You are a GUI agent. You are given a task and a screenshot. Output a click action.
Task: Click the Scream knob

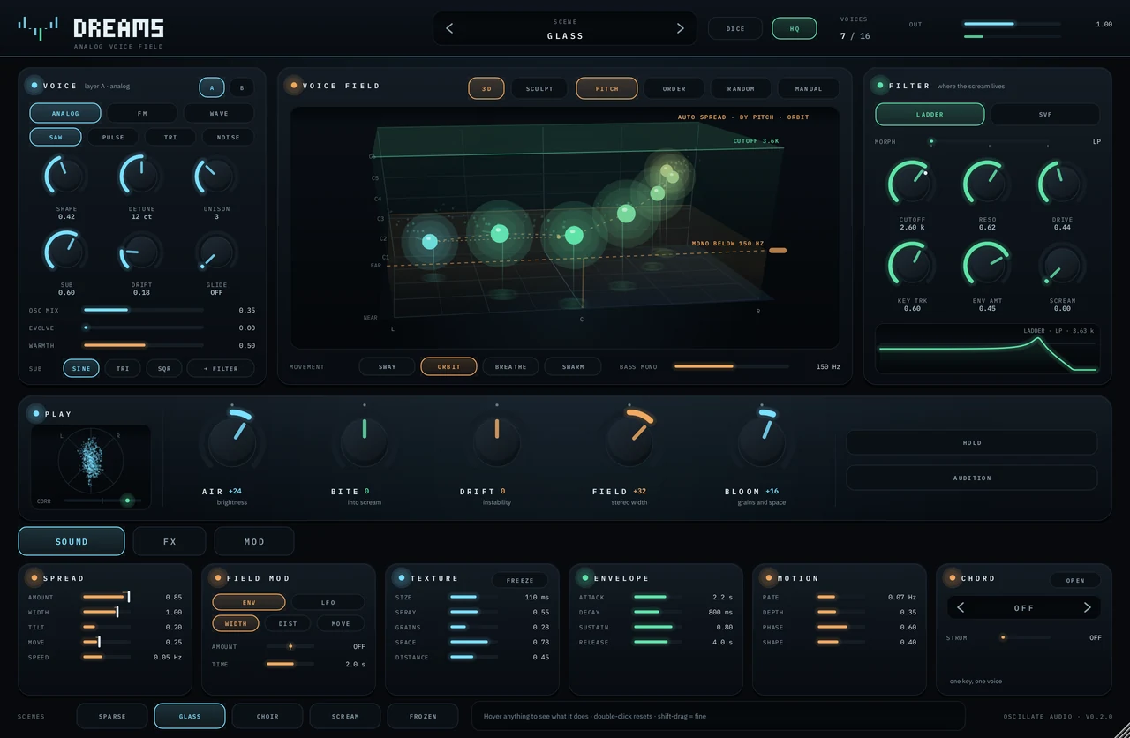[1062, 265]
